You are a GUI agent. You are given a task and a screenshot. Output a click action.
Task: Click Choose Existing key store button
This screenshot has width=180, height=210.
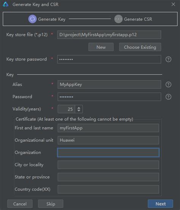(x=140, y=47)
